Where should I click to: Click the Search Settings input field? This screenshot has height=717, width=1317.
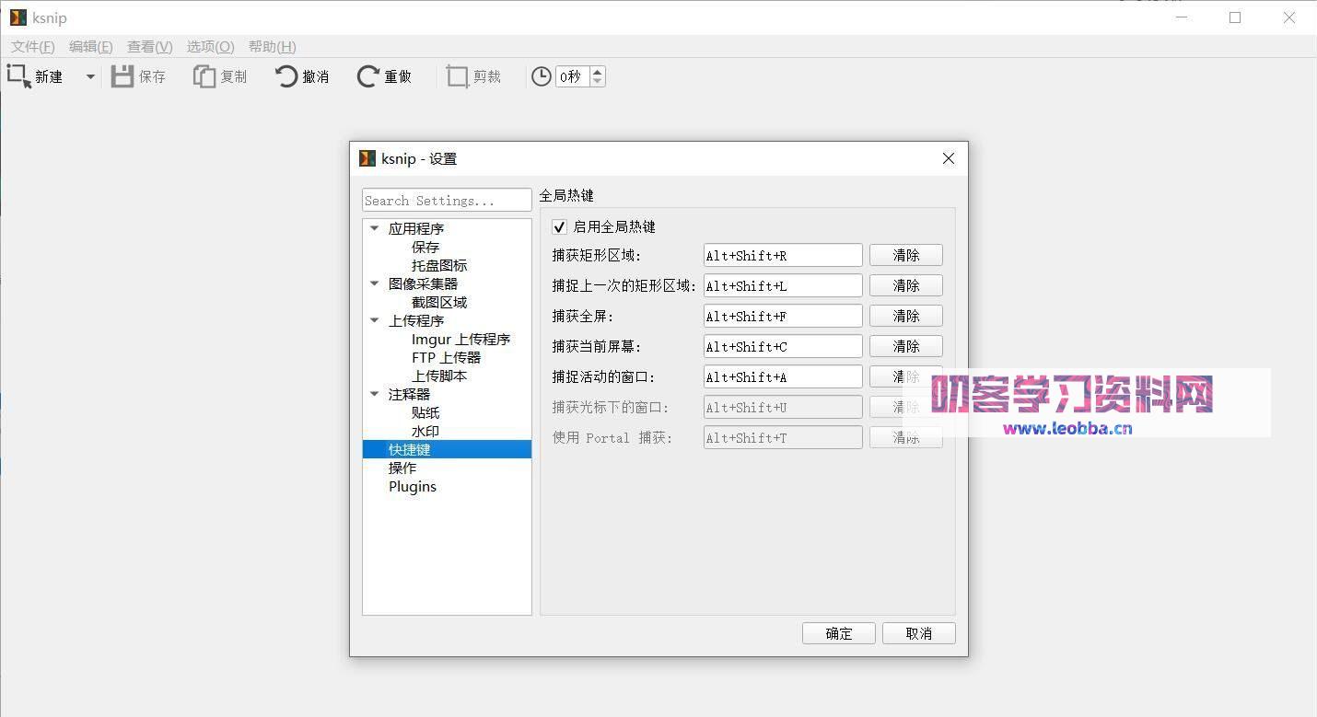tap(446, 200)
